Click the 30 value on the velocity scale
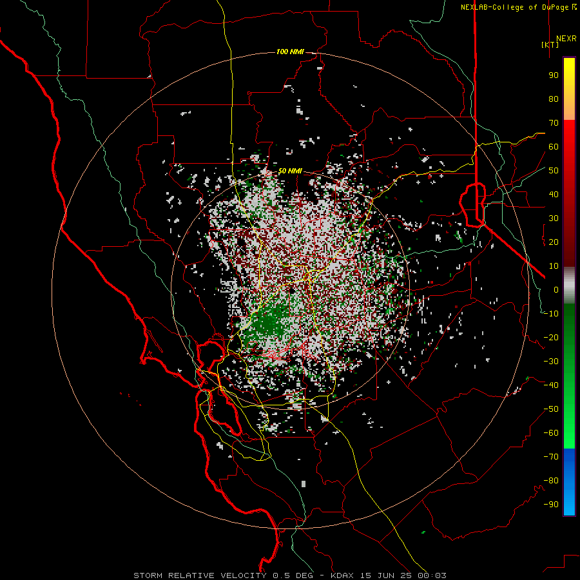 (554, 218)
